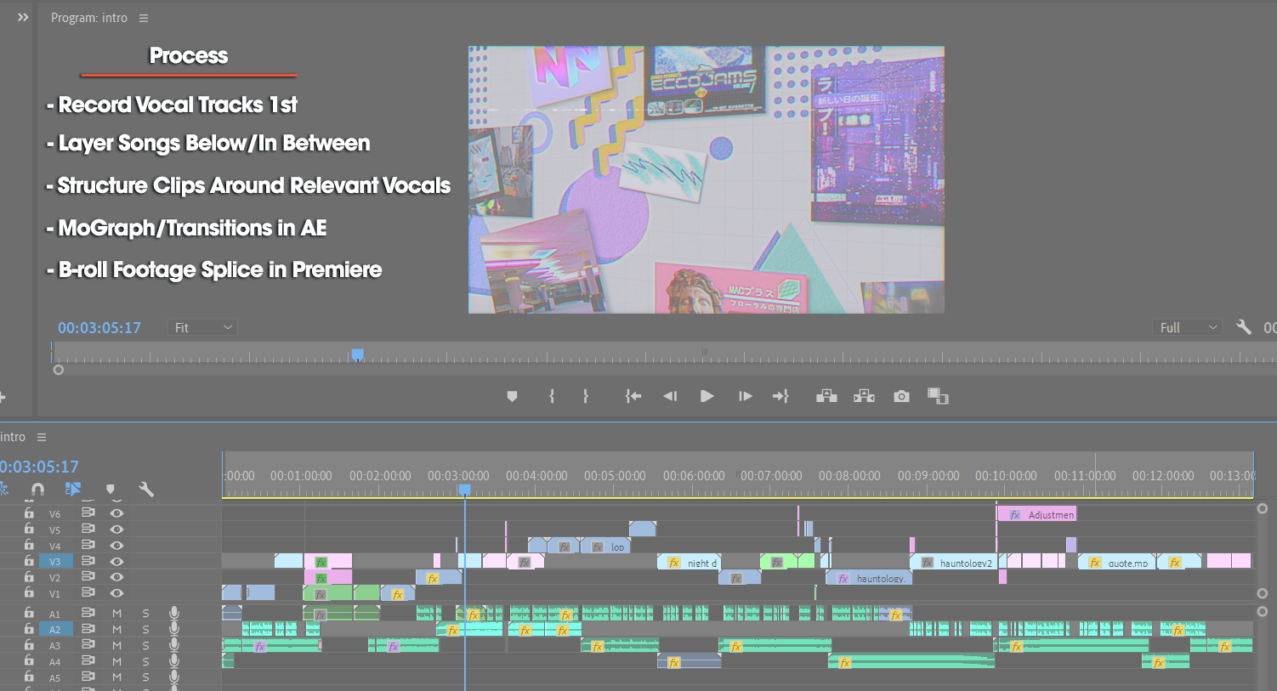Mute audio track A2
Image resolution: width=1277 pixels, height=691 pixels.
tap(117, 629)
